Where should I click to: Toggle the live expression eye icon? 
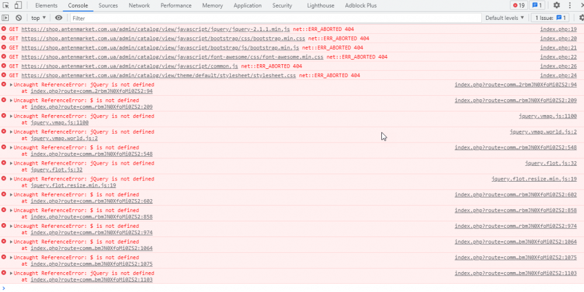[x=58, y=18]
